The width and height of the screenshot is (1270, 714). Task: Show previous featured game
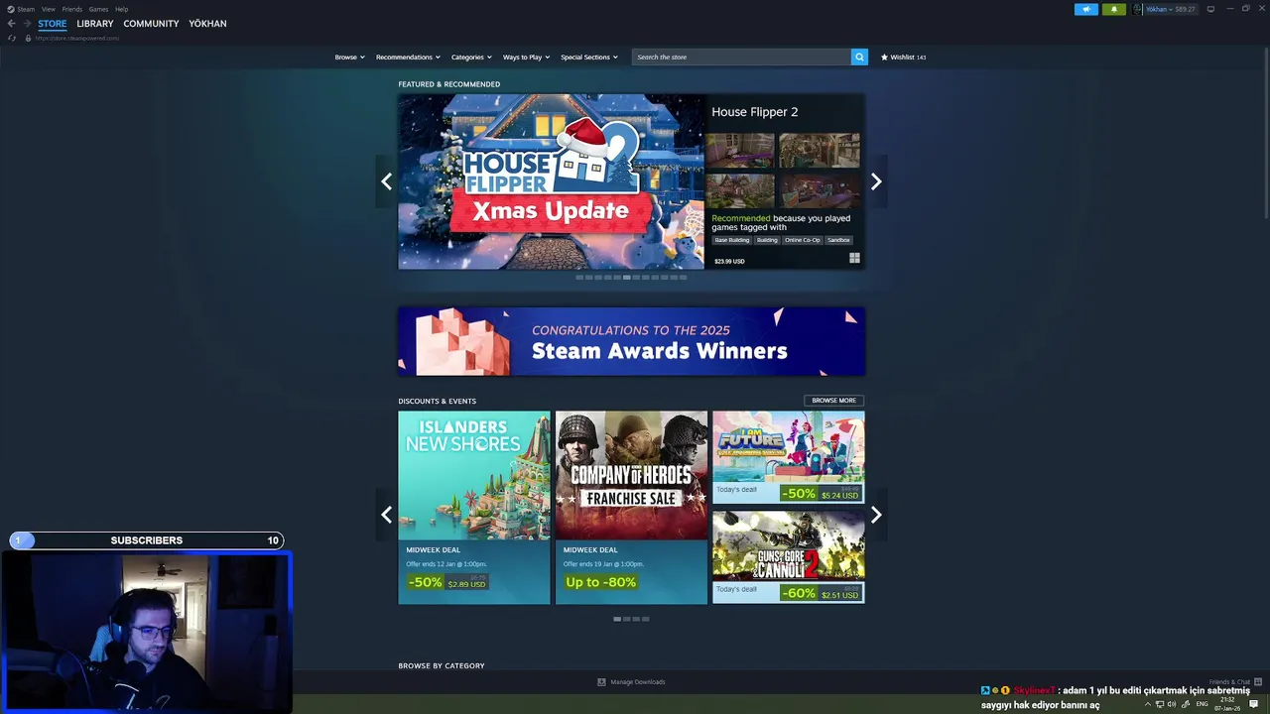tap(386, 181)
